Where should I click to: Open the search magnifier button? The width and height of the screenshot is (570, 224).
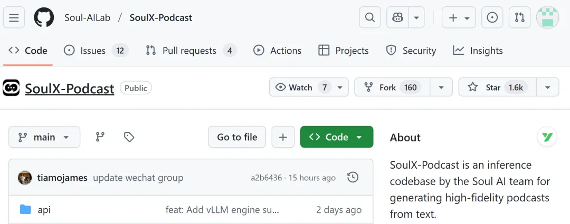(x=369, y=17)
